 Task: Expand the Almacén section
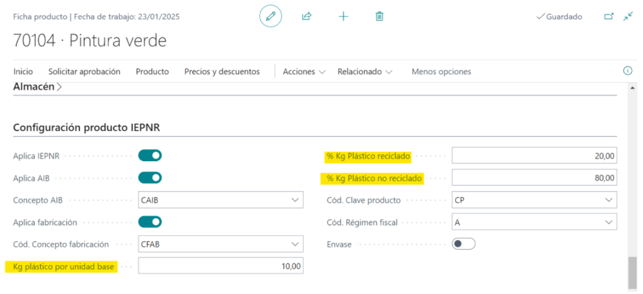tap(38, 87)
